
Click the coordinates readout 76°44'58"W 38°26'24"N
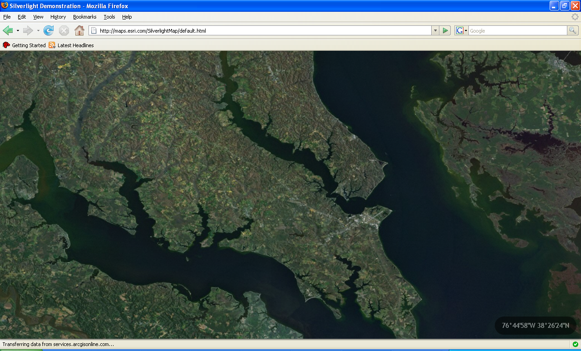535,326
